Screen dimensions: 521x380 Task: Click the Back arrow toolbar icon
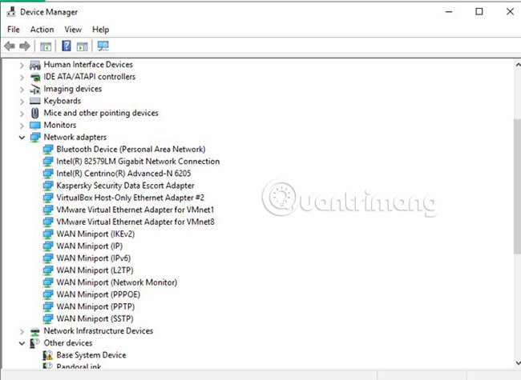[10, 46]
